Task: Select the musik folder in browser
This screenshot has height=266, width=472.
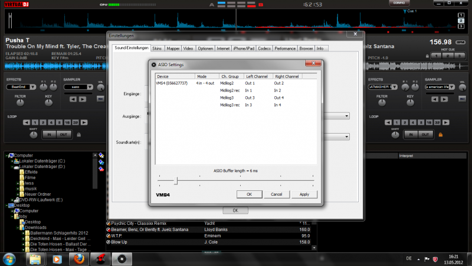Action: [x=31, y=189]
